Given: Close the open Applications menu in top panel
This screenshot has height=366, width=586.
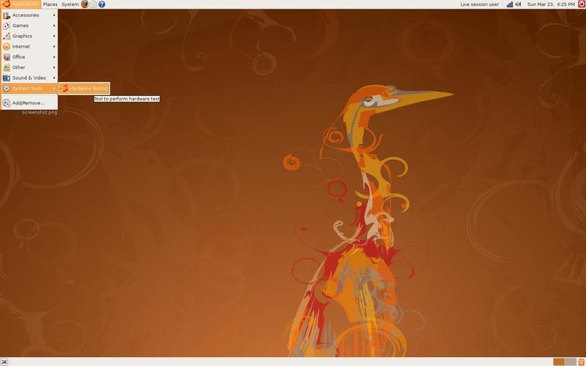Looking at the screenshot, I should [x=21, y=4].
